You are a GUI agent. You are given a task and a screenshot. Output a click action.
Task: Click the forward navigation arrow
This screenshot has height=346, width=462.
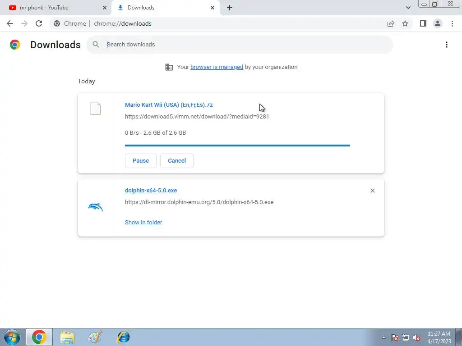(x=24, y=23)
